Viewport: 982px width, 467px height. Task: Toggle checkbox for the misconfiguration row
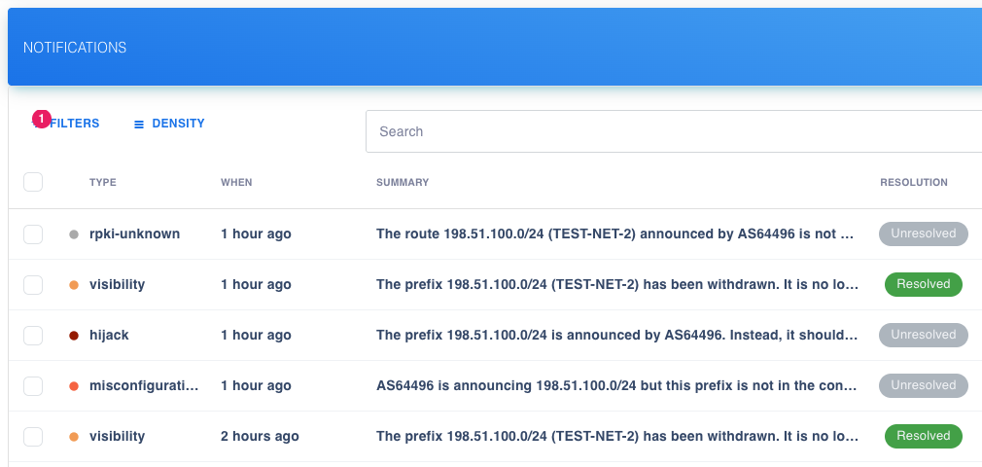(33, 385)
